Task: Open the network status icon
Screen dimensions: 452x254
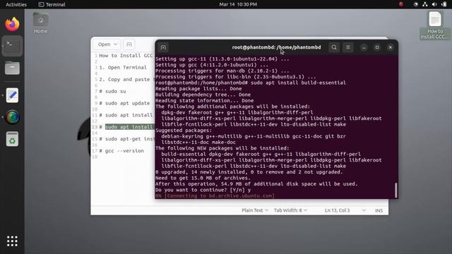Action: 425,4
